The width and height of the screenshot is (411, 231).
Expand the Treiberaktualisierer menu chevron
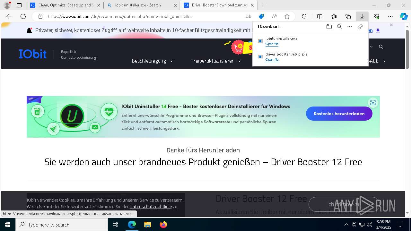239,61
